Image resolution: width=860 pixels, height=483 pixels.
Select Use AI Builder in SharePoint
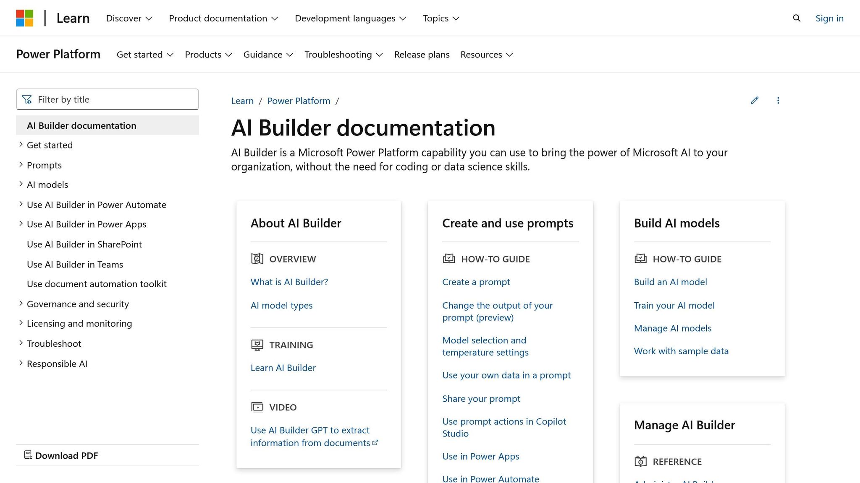(x=84, y=244)
